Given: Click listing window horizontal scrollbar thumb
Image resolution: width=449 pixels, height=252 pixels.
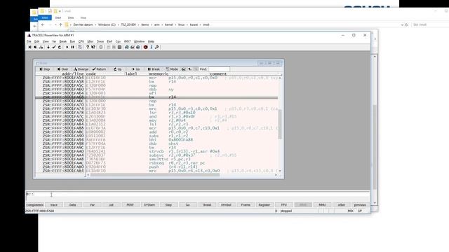Looking at the screenshot, I should [x=154, y=175].
